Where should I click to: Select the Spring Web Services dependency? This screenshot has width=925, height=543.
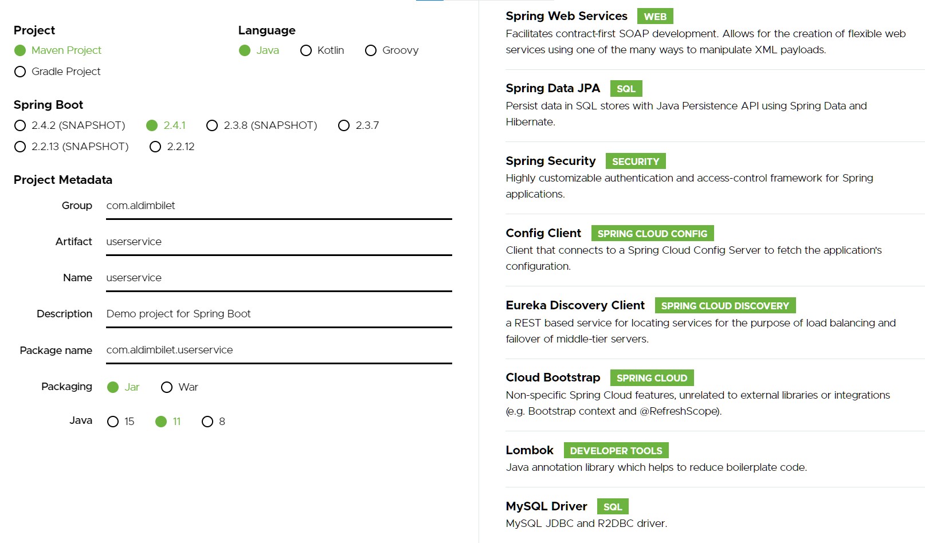click(715, 33)
